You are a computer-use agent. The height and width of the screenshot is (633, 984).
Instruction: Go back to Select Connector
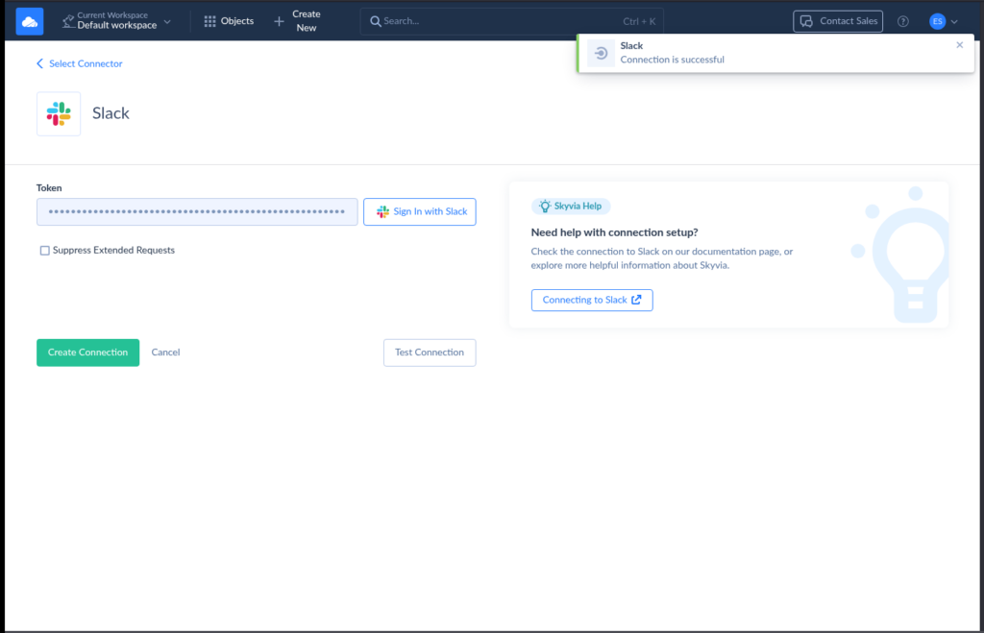click(80, 63)
